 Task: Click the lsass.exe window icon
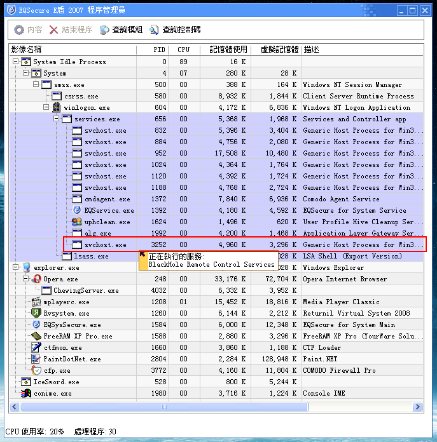(67, 256)
